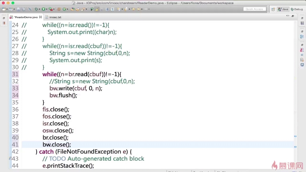306x172 pixels.
Task: Click the New Java Class icon
Action: coord(64,9)
